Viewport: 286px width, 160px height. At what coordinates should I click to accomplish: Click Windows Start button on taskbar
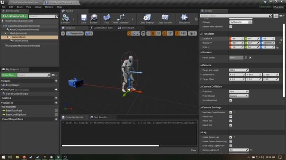(x=3, y=157)
